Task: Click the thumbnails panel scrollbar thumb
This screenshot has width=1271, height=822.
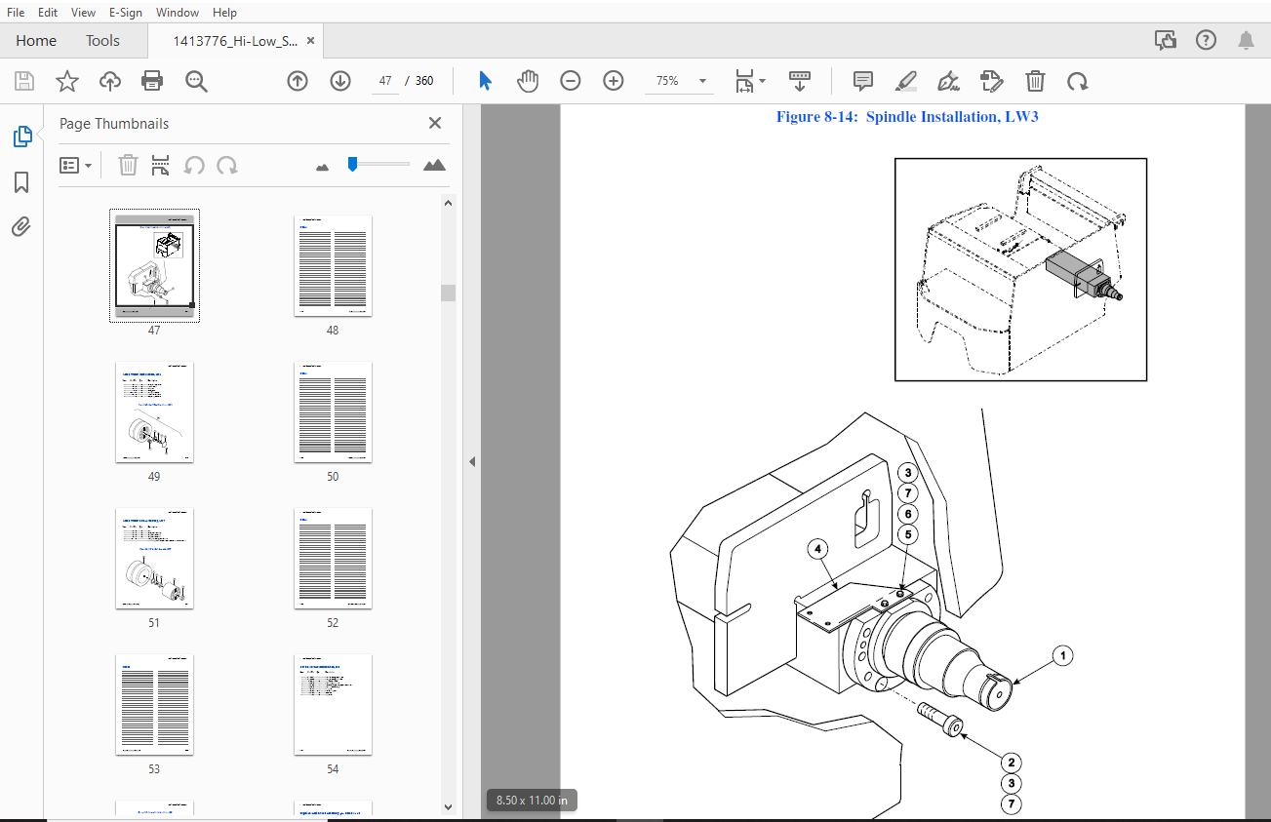Action: 448,293
